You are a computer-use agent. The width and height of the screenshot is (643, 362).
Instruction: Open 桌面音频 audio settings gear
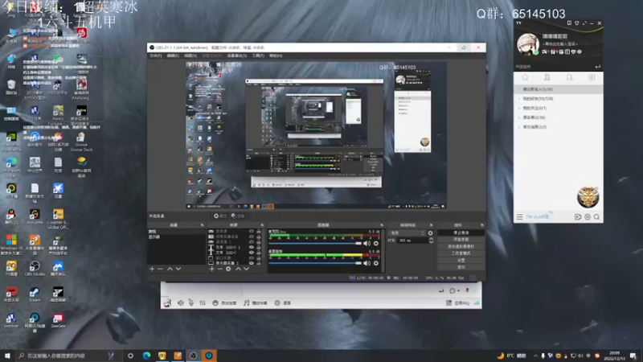[376, 263]
